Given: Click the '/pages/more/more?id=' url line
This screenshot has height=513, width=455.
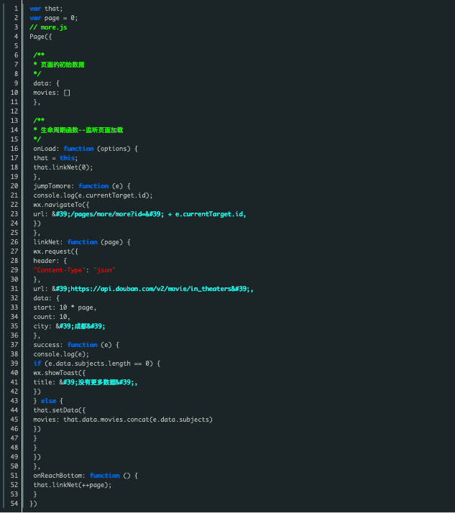Looking at the screenshot, I should click(139, 214).
